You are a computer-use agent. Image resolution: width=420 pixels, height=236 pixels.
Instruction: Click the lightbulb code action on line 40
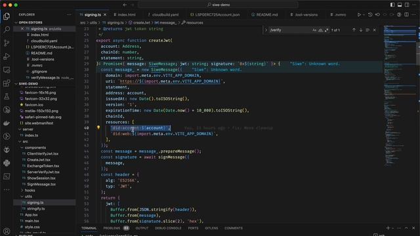tap(98, 128)
